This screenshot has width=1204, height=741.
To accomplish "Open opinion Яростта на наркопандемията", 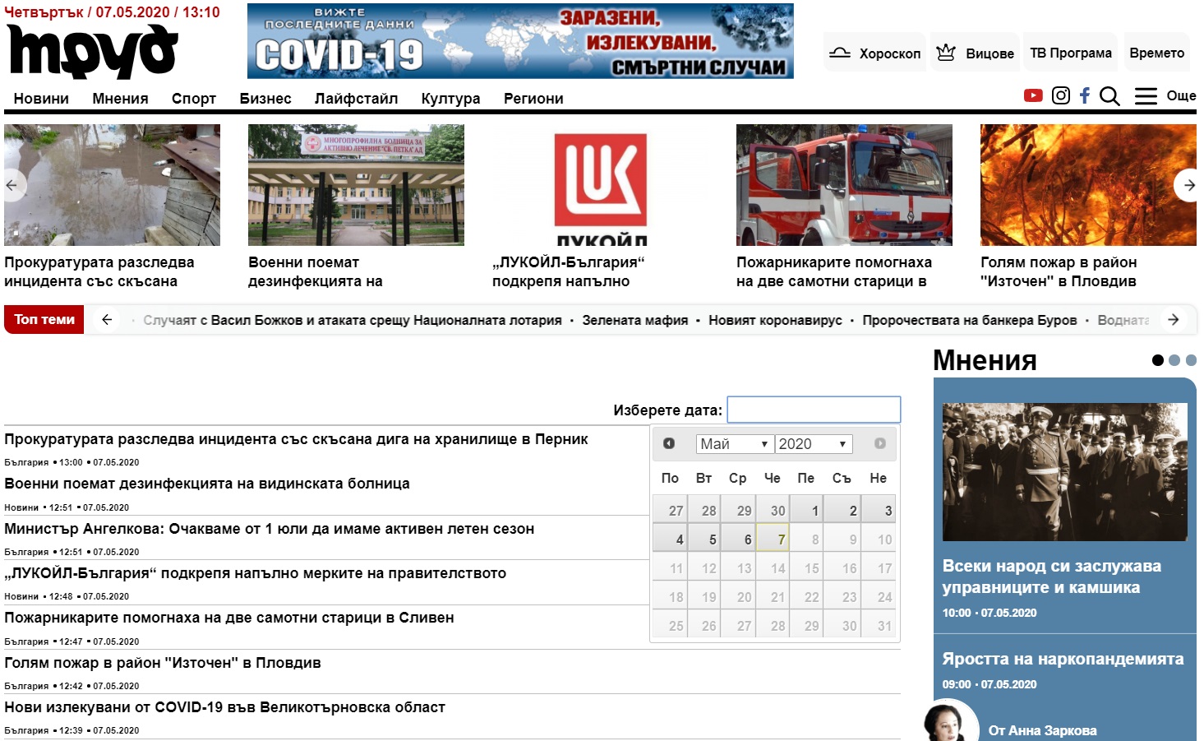I will (1063, 659).
